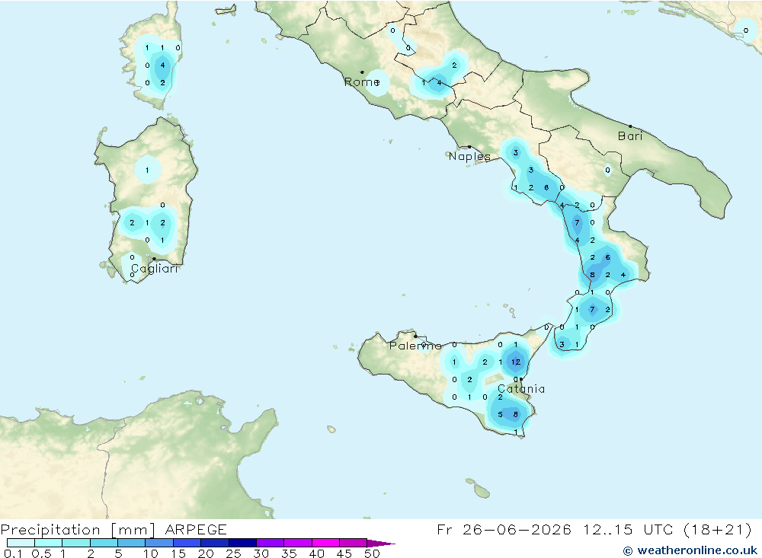Select the 5 mm value in southeastern Sicily
762x558 pixels.
tap(500, 415)
